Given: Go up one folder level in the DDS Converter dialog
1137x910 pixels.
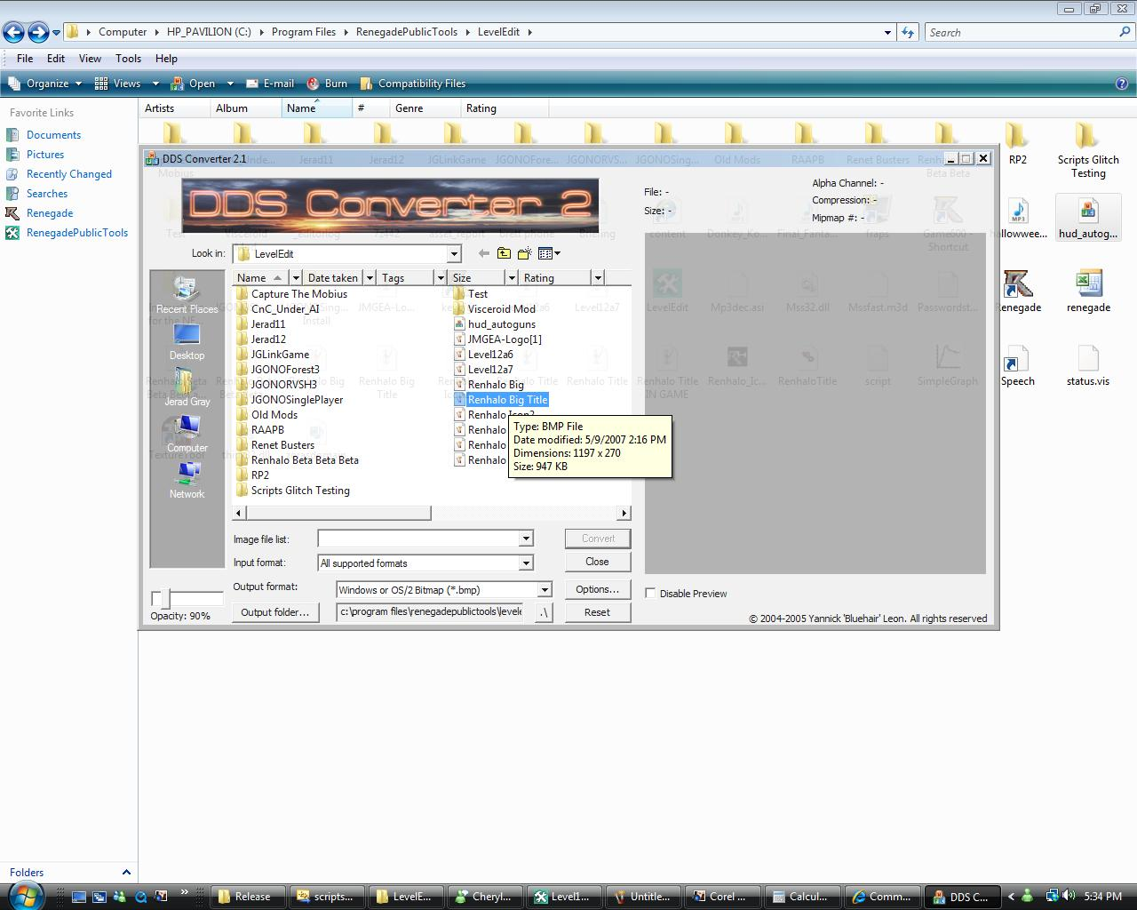Looking at the screenshot, I should [x=504, y=253].
